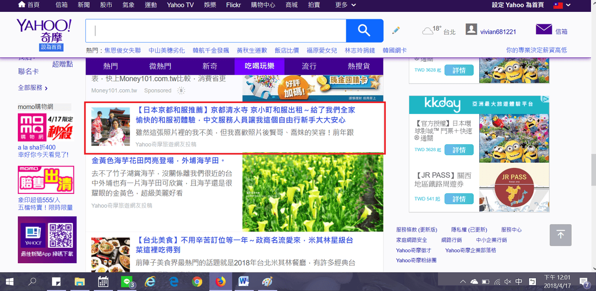Open the Taiwan flag region dropdown
Viewport: 596px width, 291px height.
561,5
